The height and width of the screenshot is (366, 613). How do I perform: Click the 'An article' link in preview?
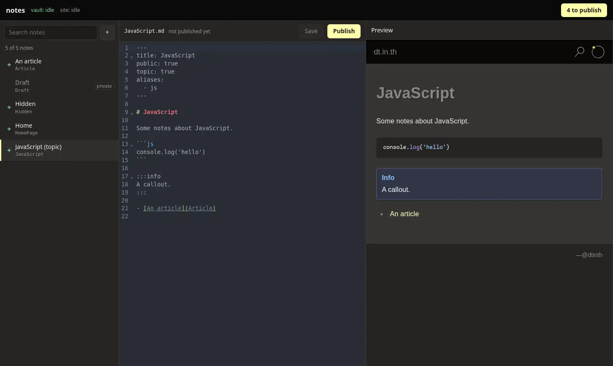pos(404,214)
